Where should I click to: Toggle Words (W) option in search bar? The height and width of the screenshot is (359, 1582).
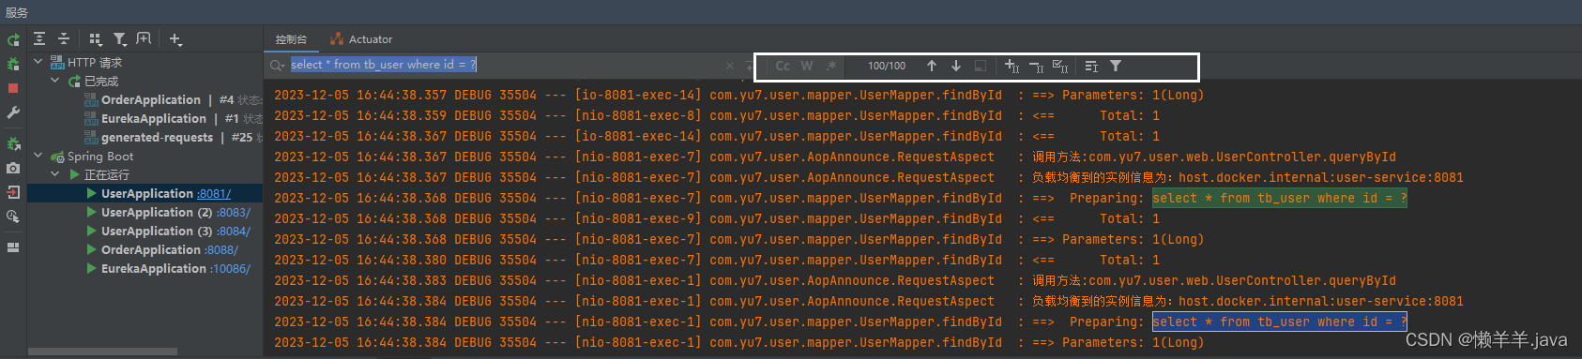pyautogui.click(x=807, y=66)
